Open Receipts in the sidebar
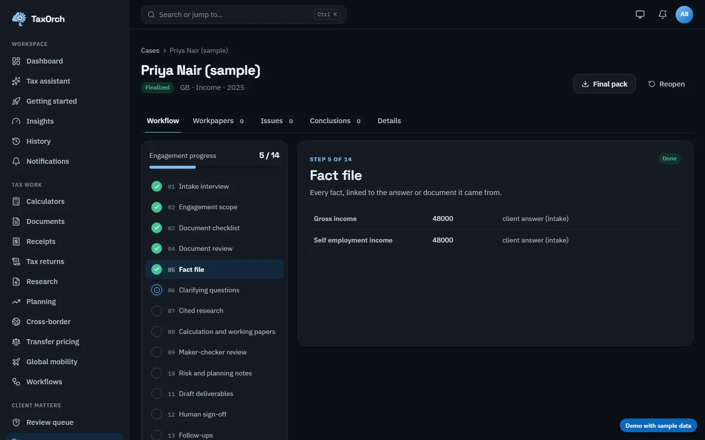Screen dimensions: 705x440 [64, 242]
